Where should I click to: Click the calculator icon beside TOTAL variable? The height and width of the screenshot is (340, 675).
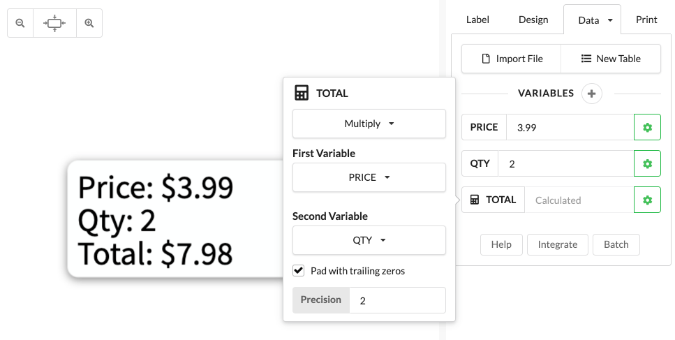click(x=475, y=200)
